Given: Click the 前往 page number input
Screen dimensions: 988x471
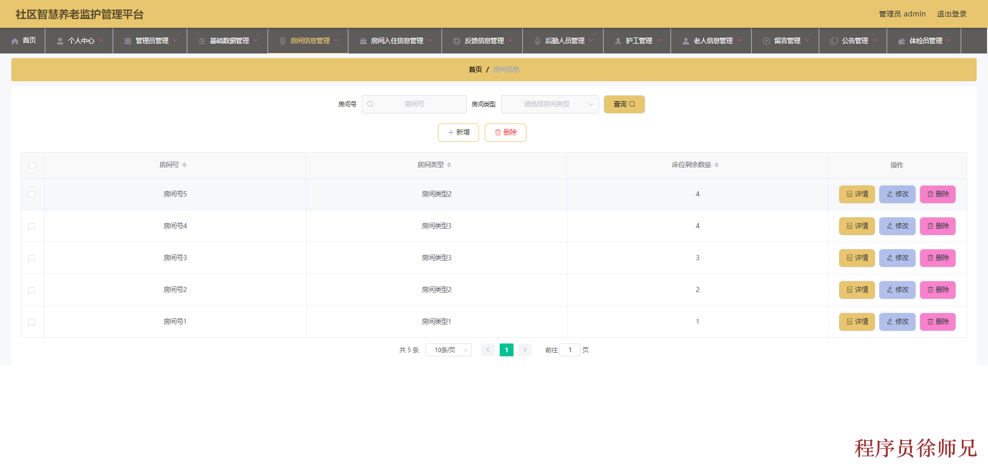Looking at the screenshot, I should [x=570, y=350].
